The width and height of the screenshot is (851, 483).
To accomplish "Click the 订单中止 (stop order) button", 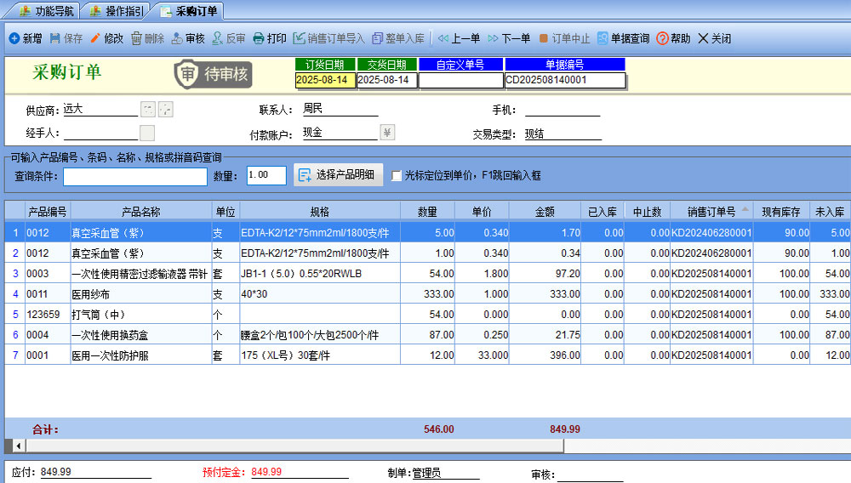I will pyautogui.click(x=564, y=38).
